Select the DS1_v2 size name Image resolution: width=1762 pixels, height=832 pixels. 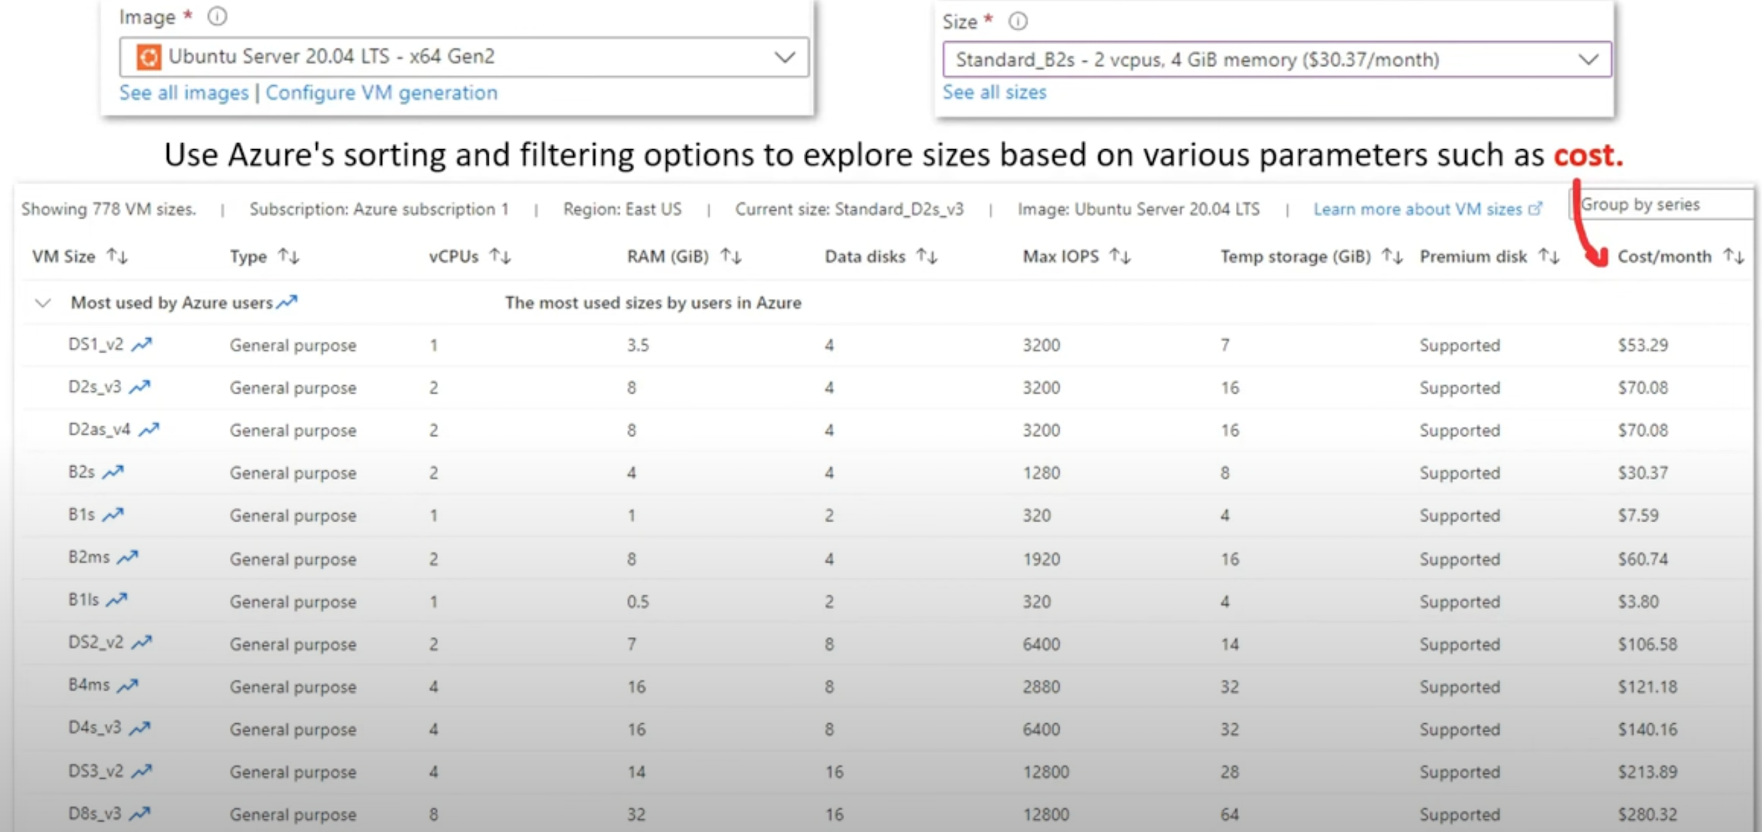tap(96, 344)
